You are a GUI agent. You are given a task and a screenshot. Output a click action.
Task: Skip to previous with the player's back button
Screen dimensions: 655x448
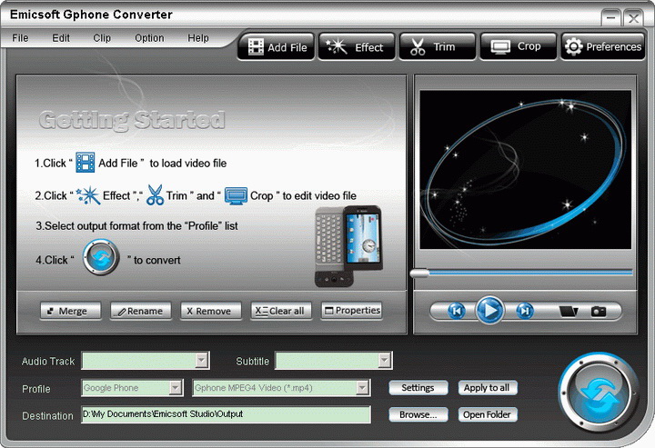point(456,311)
